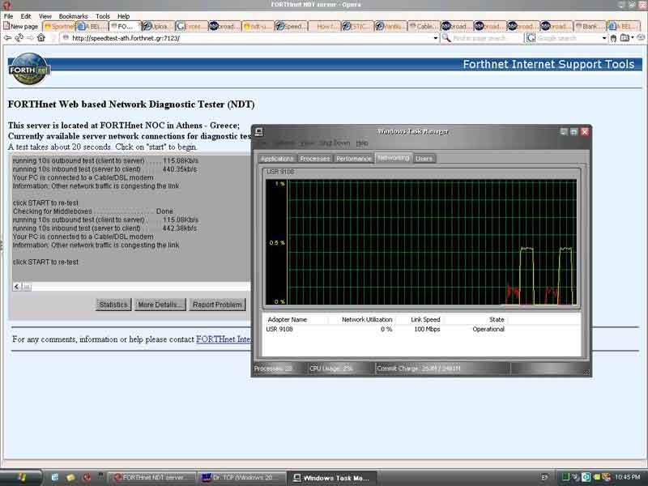The width and height of the screenshot is (648, 486).
Task: Click the Adapter Name column header
Action: 288,319
